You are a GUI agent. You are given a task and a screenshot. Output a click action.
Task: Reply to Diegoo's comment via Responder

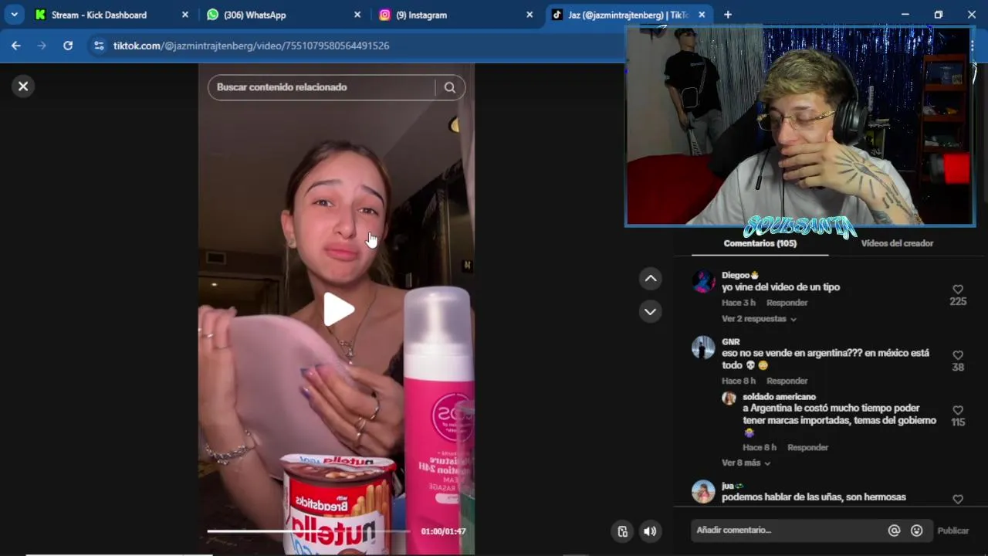787,303
